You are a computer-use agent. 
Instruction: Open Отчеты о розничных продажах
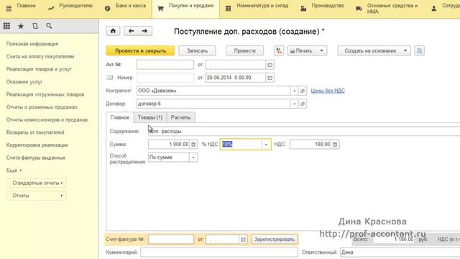pyautogui.click(x=42, y=107)
